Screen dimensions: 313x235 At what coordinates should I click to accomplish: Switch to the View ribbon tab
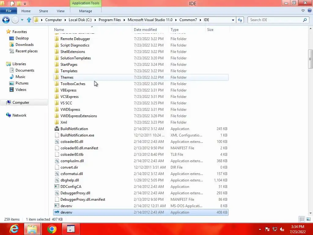point(61,11)
